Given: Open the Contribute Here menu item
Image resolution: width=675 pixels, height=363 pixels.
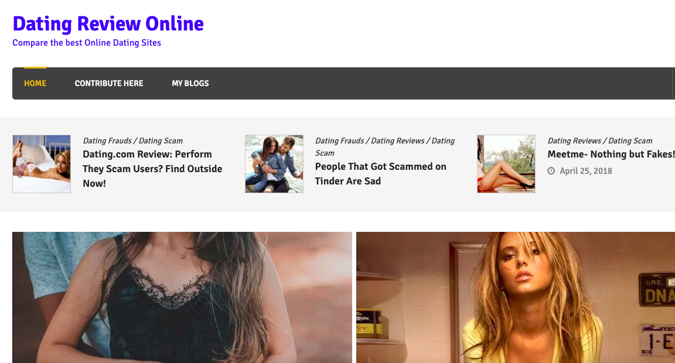Looking at the screenshot, I should pos(109,84).
